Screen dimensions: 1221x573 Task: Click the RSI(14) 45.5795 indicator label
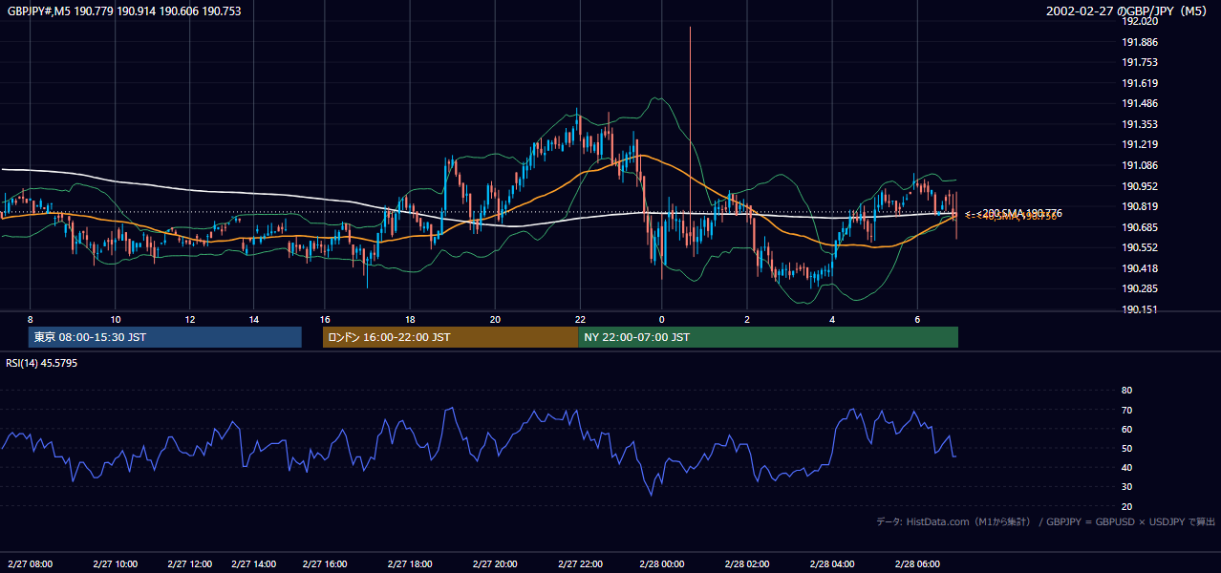click(42, 363)
